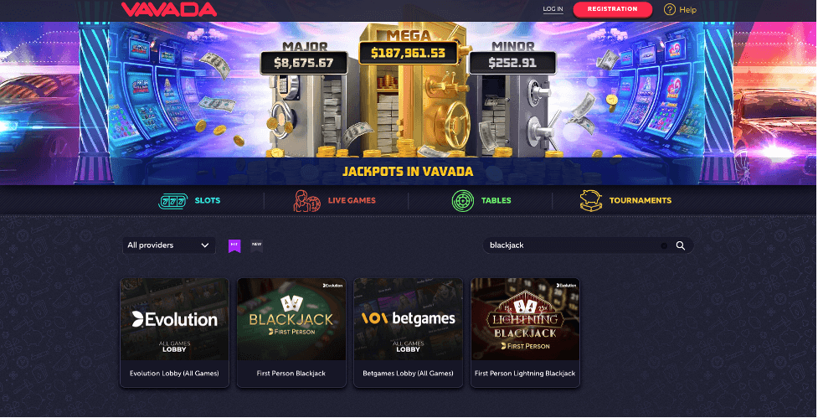818x418 pixels.
Task: Switch to the Live Games tab label
Action: (352, 200)
